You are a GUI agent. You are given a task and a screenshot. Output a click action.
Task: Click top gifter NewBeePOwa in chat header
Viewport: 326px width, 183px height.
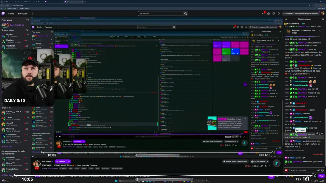tap(293, 24)
